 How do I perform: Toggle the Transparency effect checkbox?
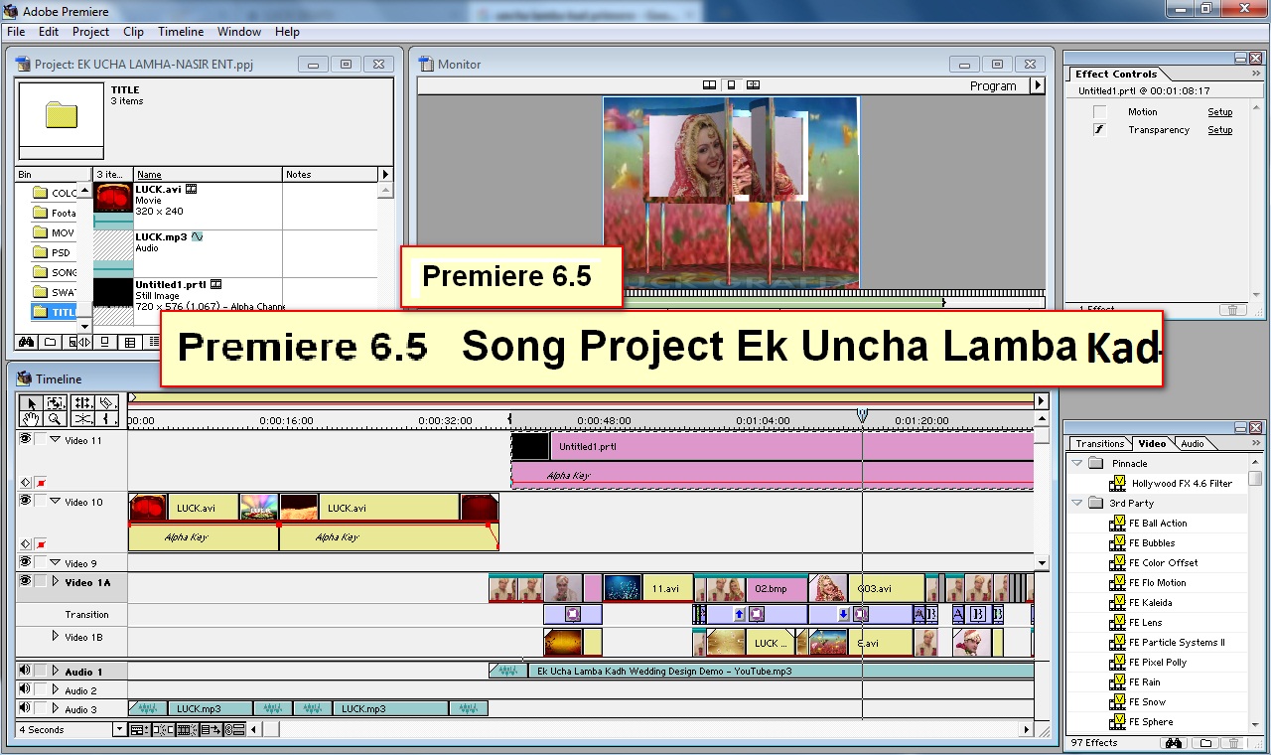pos(1099,130)
